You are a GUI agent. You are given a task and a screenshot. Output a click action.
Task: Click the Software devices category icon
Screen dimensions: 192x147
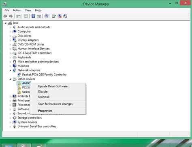[15, 109]
